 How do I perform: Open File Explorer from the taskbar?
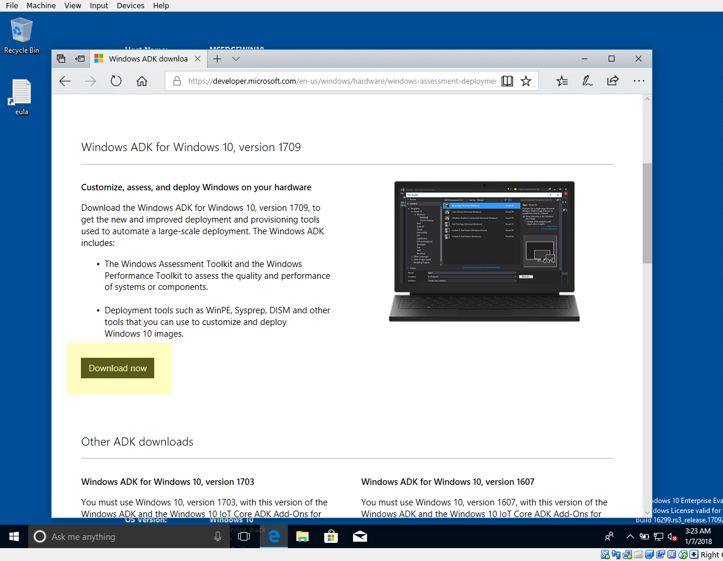[303, 536]
